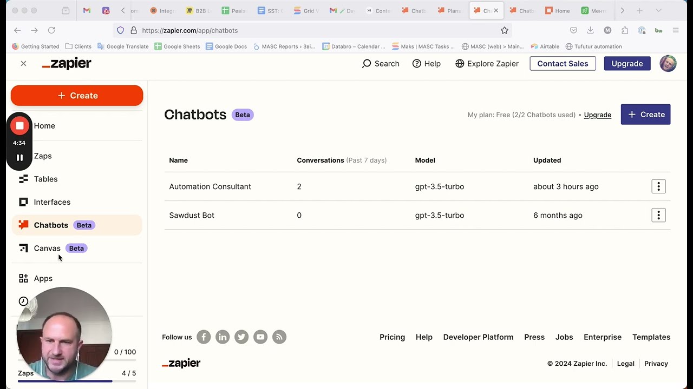Open the Help menu in the header

[x=427, y=64]
